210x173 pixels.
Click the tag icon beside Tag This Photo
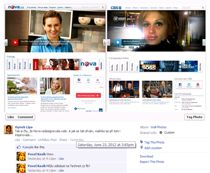click(x=141, y=142)
